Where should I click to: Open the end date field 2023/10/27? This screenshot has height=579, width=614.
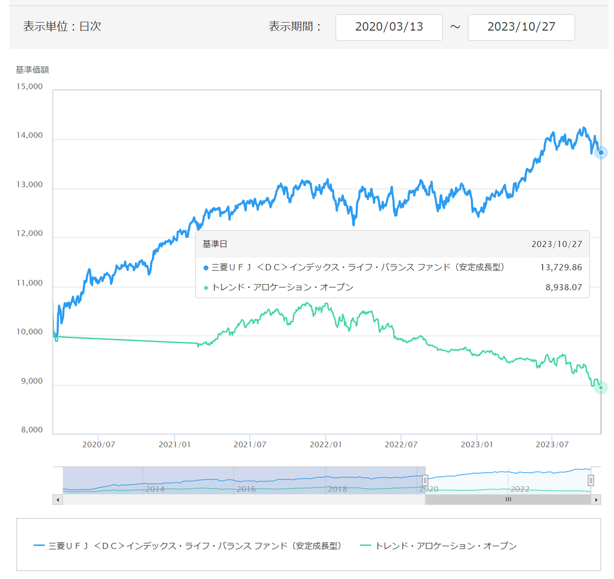(521, 27)
